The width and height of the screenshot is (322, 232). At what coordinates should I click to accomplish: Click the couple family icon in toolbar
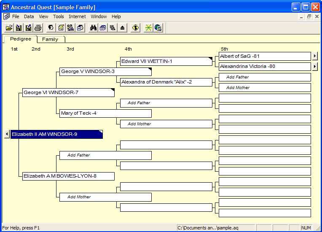click(70, 28)
